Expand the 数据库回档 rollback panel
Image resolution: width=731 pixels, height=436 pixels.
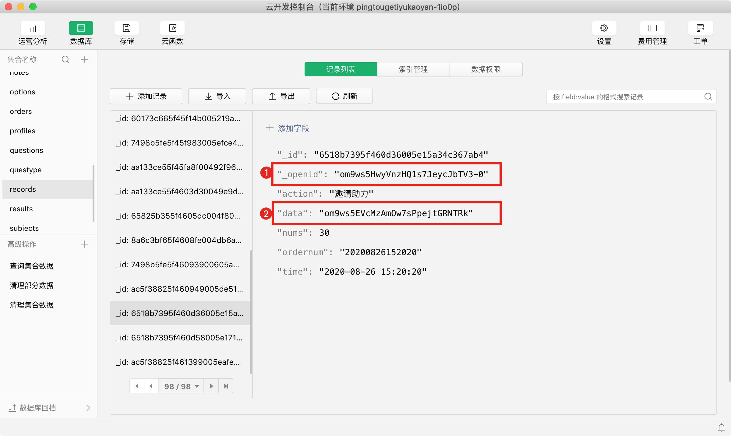point(88,408)
